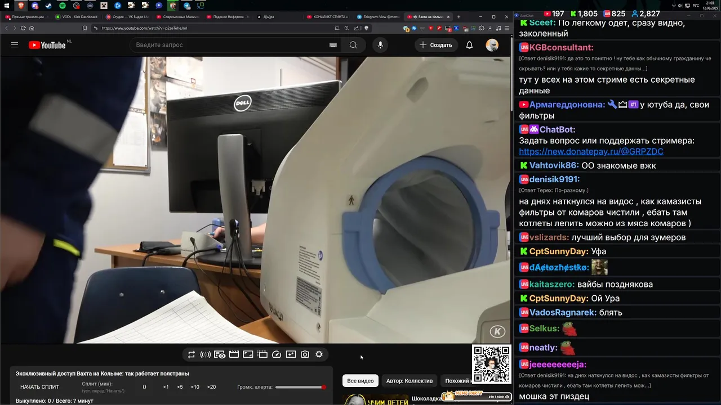Image resolution: width=721 pixels, height=405 pixels.
Task: Click username Армагеддоновна in chat
Action: pos(567,105)
